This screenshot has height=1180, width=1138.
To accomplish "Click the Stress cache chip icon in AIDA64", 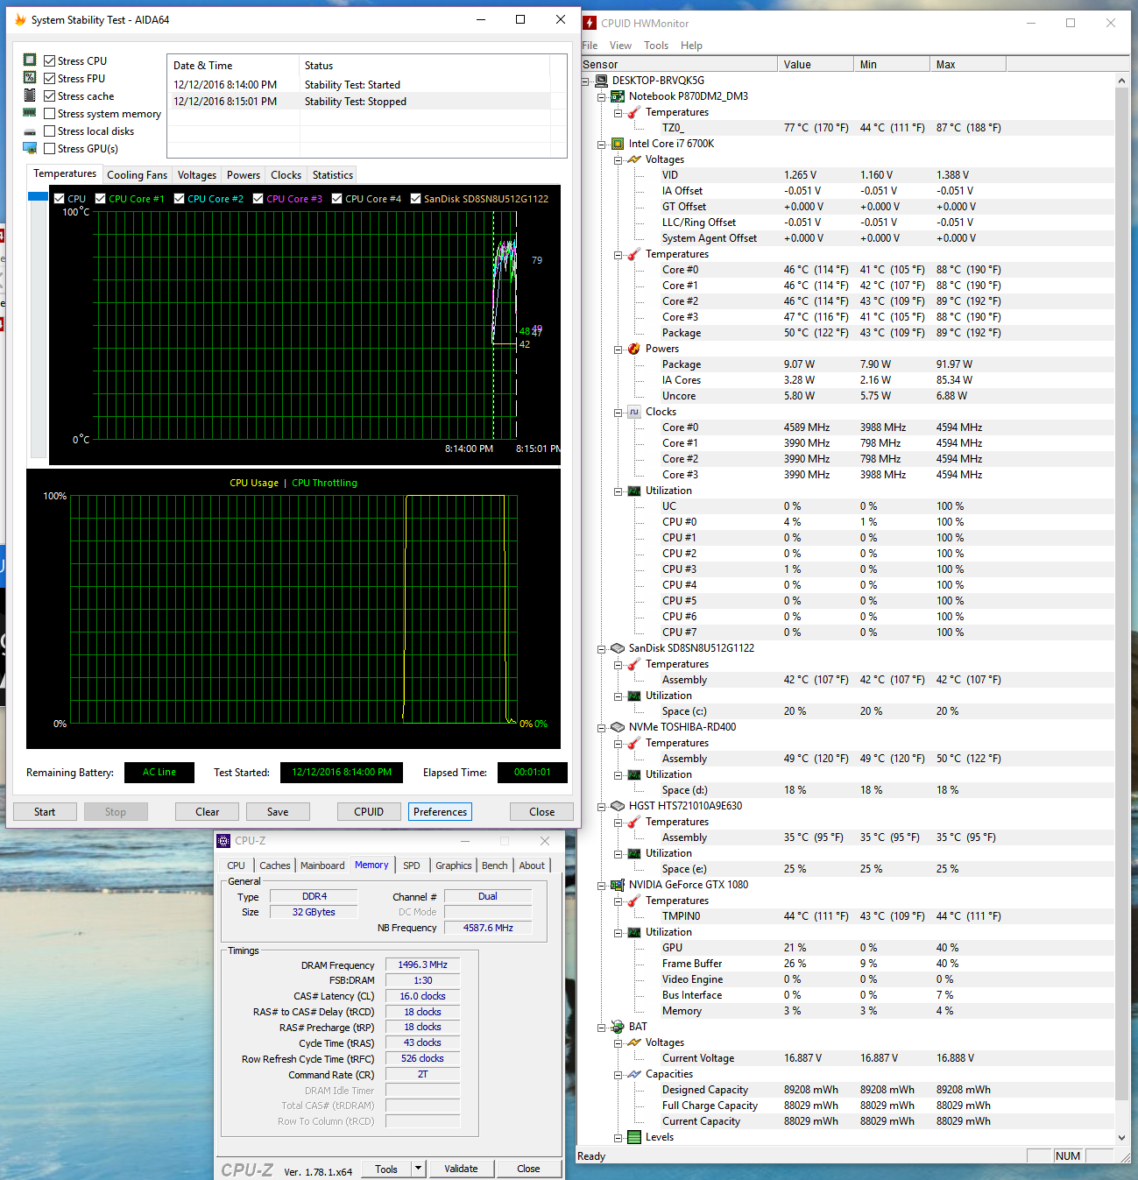I will pyautogui.click(x=30, y=95).
